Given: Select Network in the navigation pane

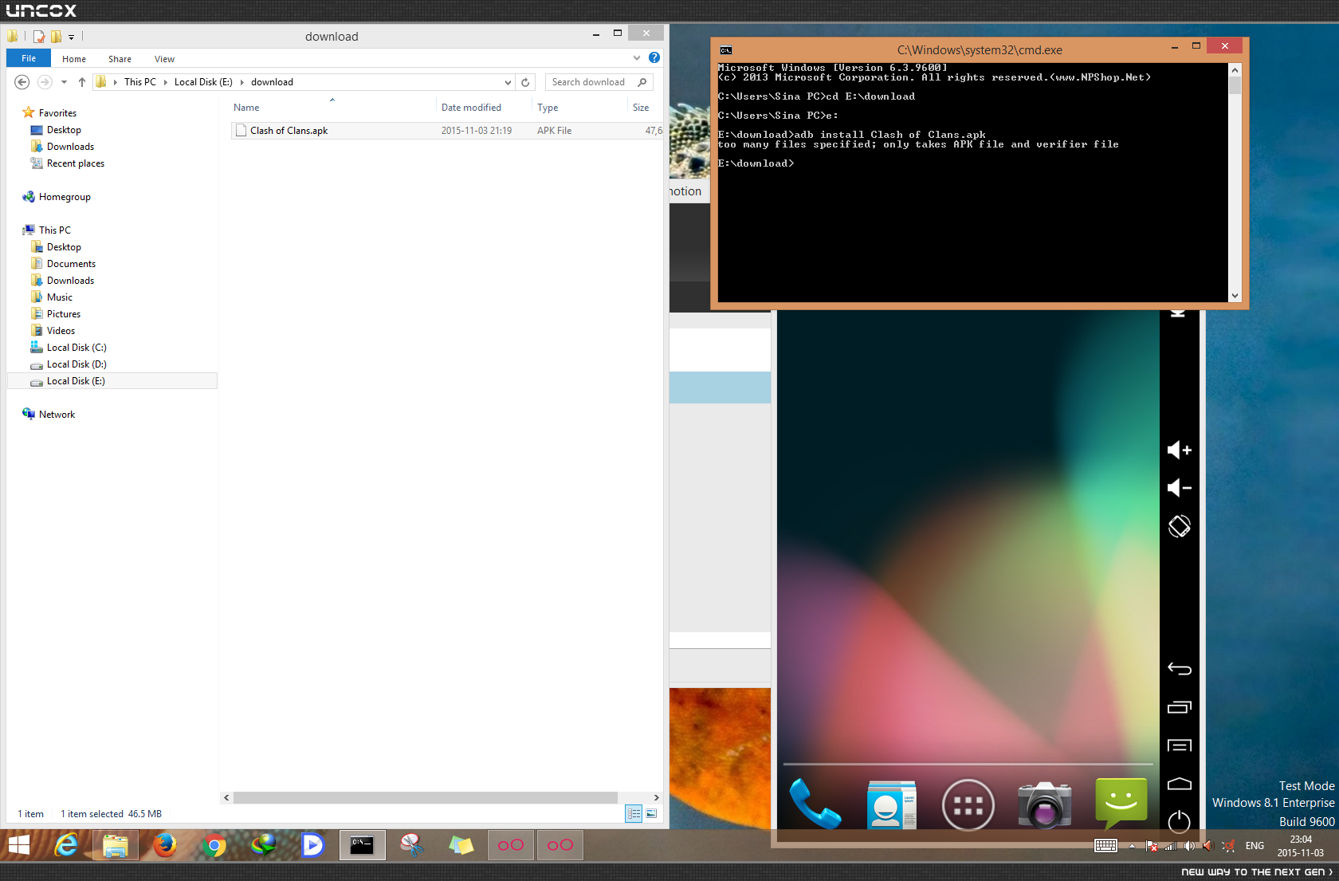Looking at the screenshot, I should (57, 415).
